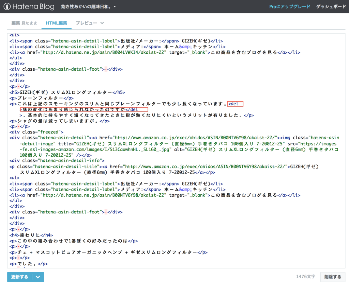Switch to the プレビュー tab
This screenshot has height=282, width=349.
click(x=86, y=23)
